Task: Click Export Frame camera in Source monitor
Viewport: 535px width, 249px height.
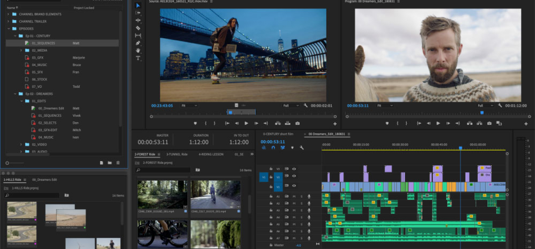Action: click(x=297, y=123)
